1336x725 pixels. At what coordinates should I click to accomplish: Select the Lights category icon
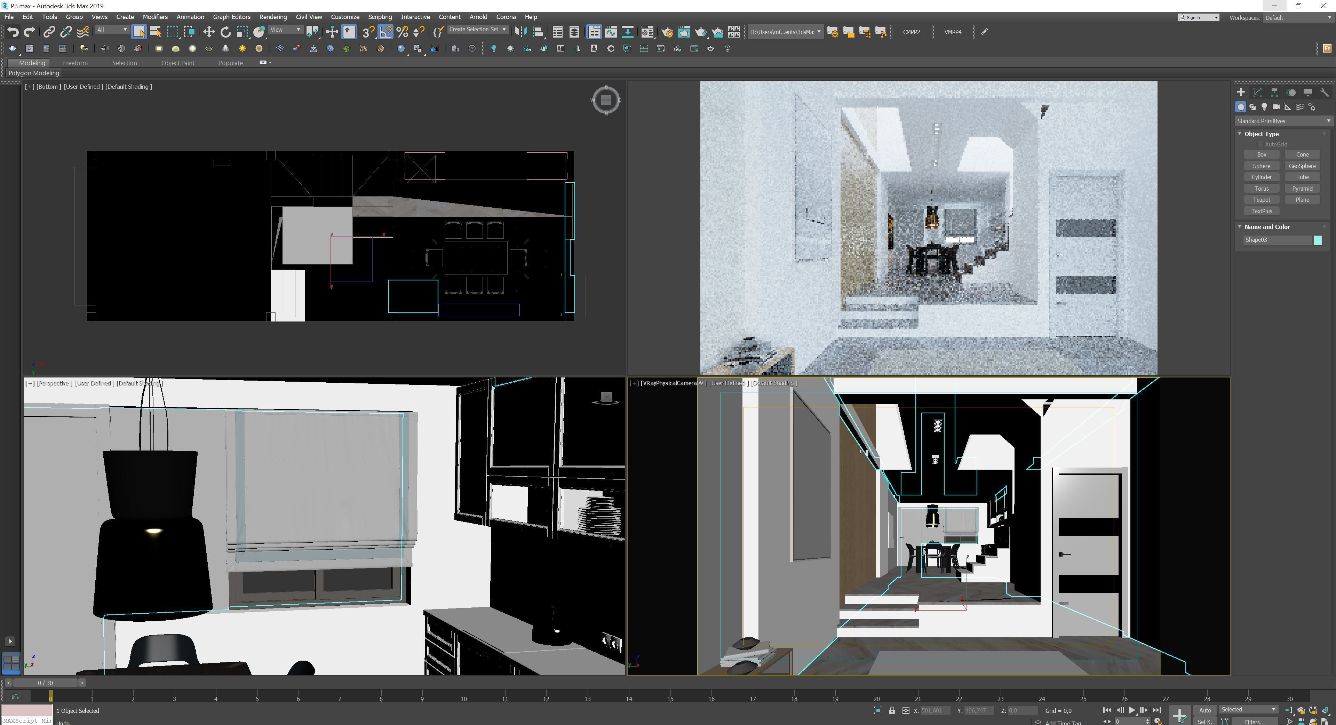click(1264, 107)
